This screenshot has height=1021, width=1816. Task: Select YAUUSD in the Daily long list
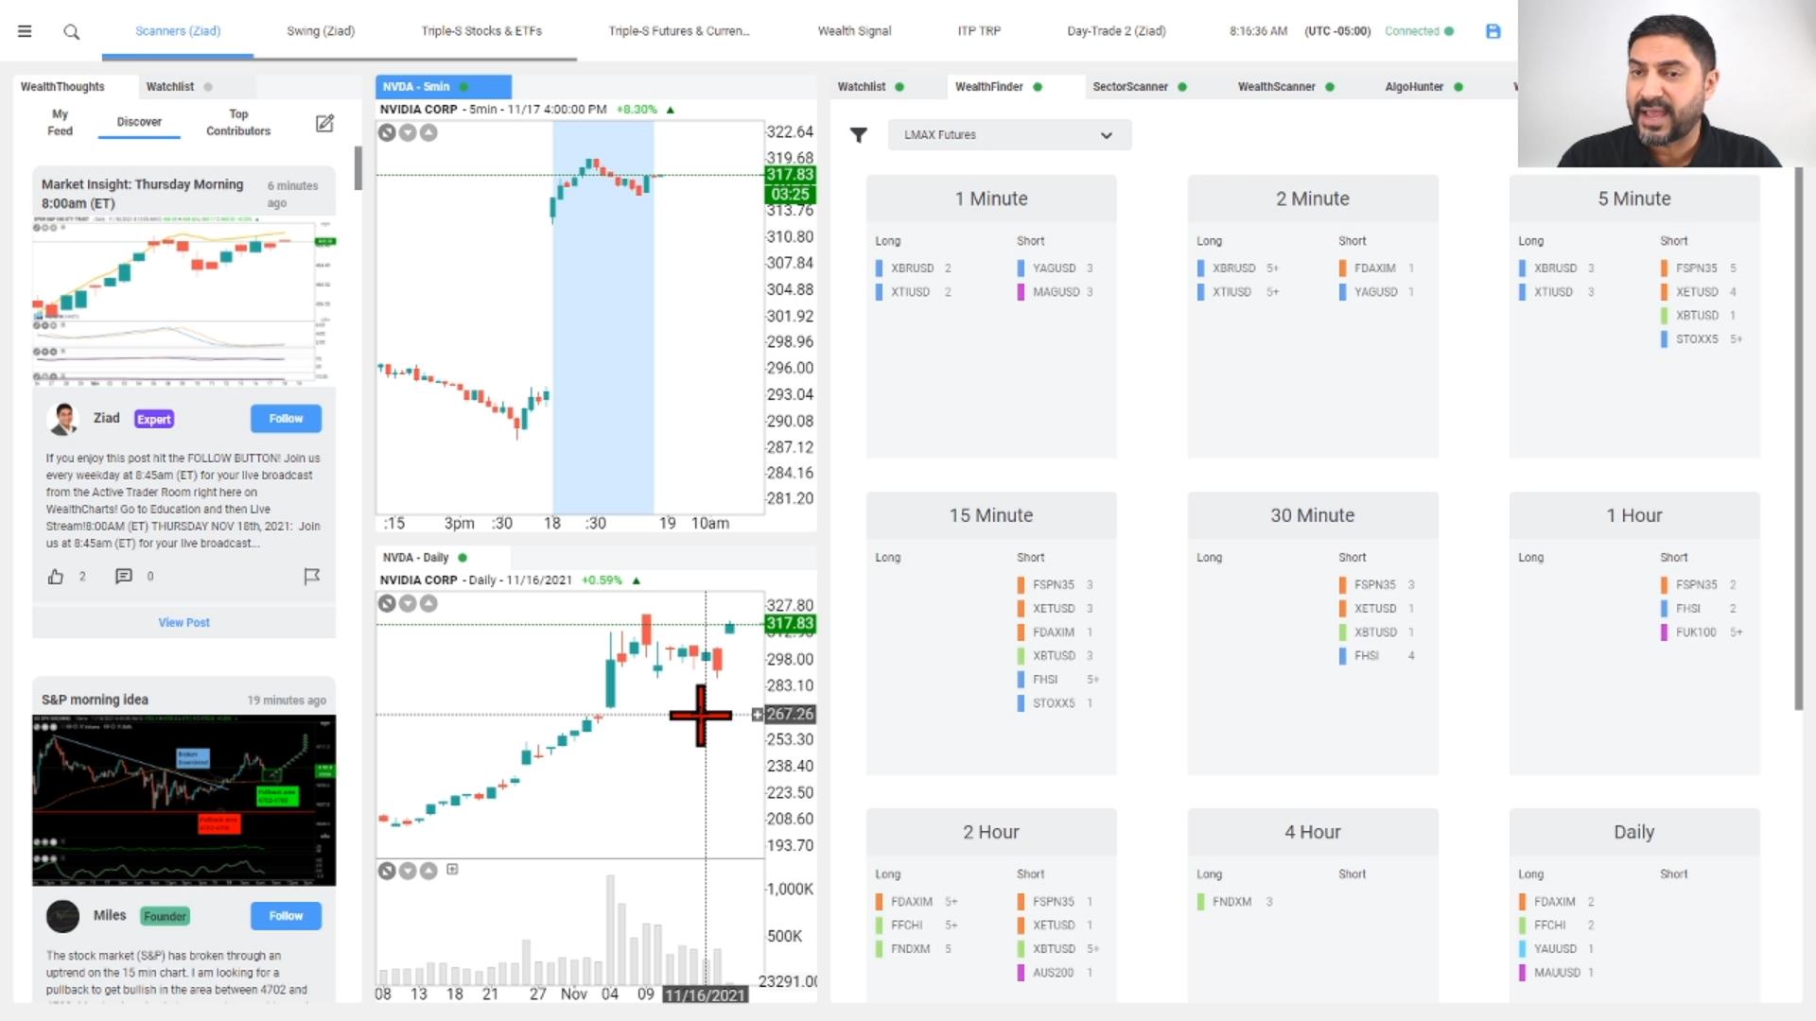pyautogui.click(x=1556, y=949)
